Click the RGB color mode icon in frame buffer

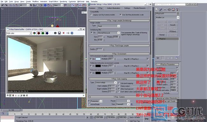pyautogui.click(x=34, y=33)
